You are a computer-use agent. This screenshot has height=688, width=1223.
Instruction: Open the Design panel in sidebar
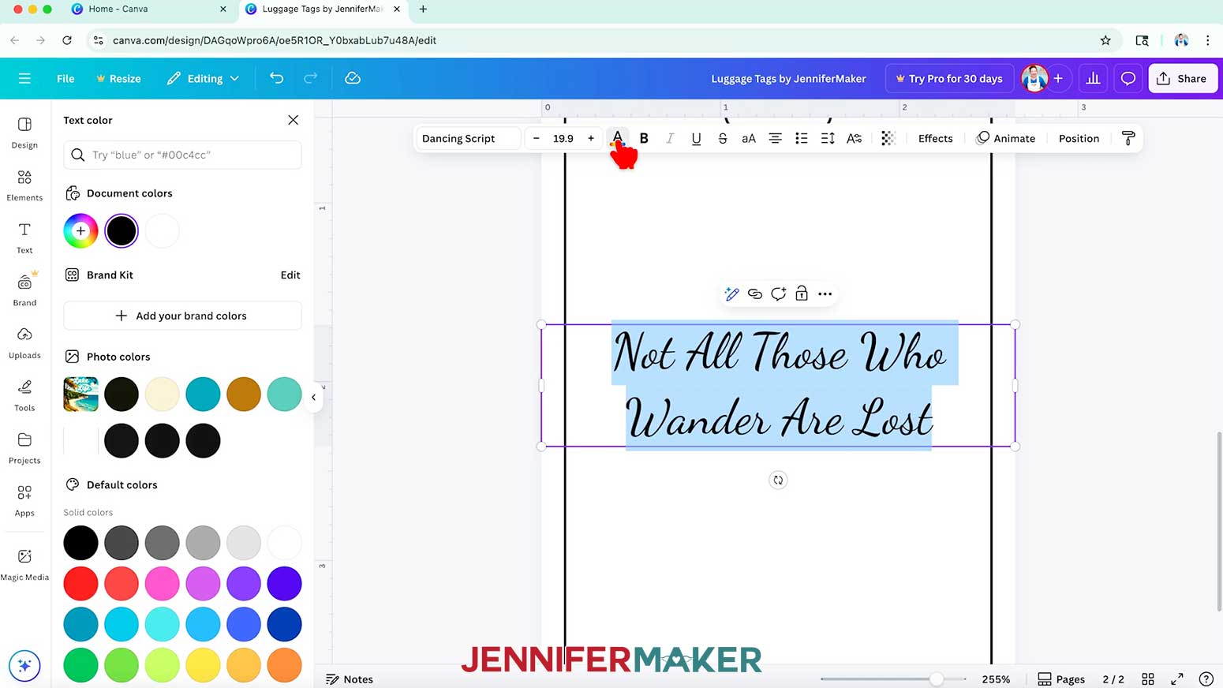point(24,133)
